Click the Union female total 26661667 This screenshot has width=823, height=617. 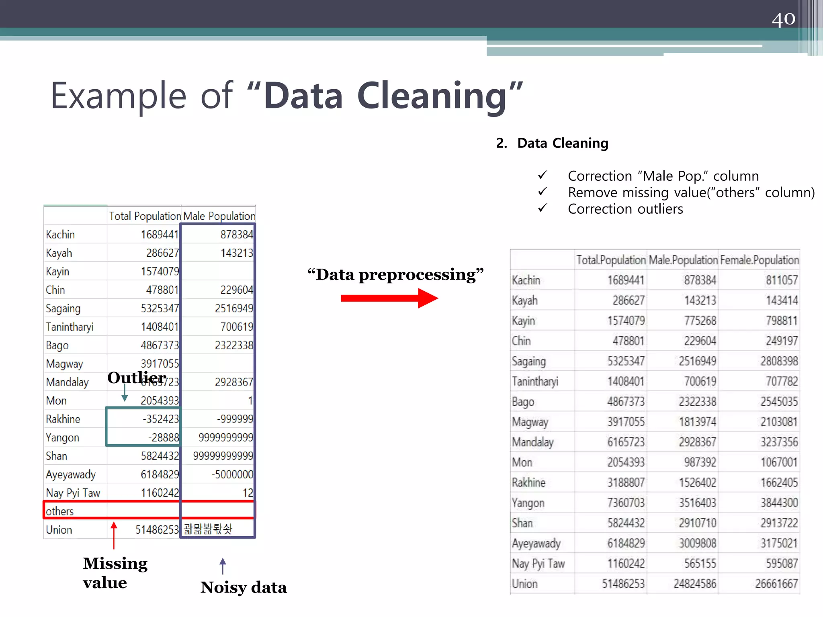[x=776, y=584]
